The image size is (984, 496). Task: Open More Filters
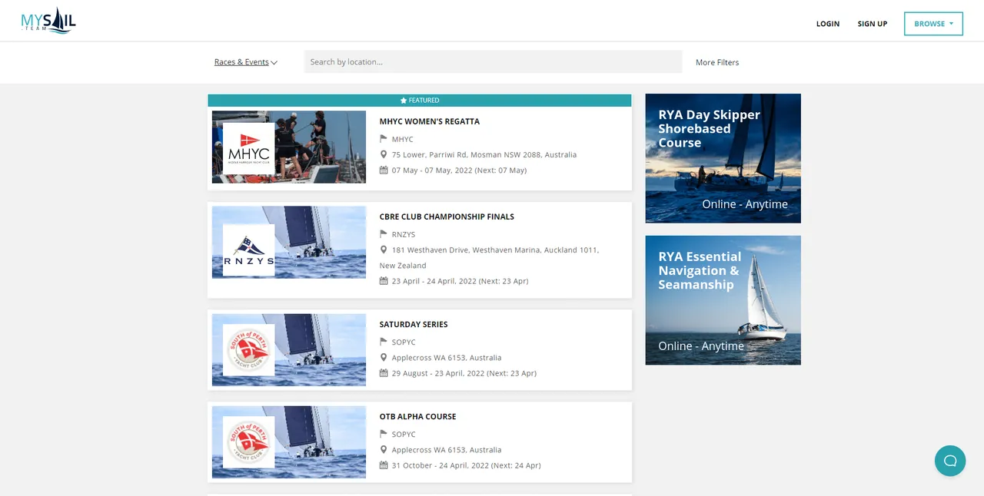coord(717,62)
